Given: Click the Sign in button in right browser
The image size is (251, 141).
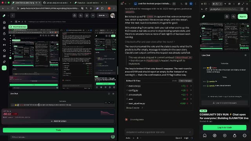Looking at the screenshot, I should [x=242, y=16].
